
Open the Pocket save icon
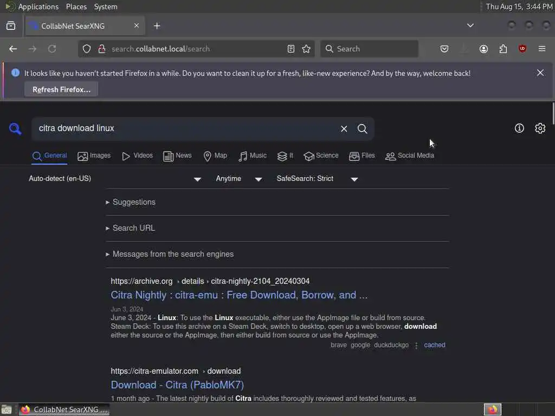click(x=444, y=49)
